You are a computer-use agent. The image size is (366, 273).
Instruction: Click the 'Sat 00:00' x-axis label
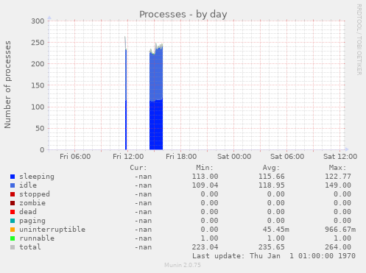click(234, 157)
